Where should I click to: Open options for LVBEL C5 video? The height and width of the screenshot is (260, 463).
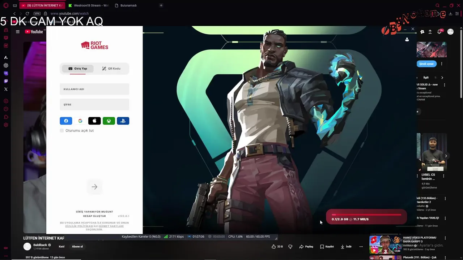[x=444, y=176]
